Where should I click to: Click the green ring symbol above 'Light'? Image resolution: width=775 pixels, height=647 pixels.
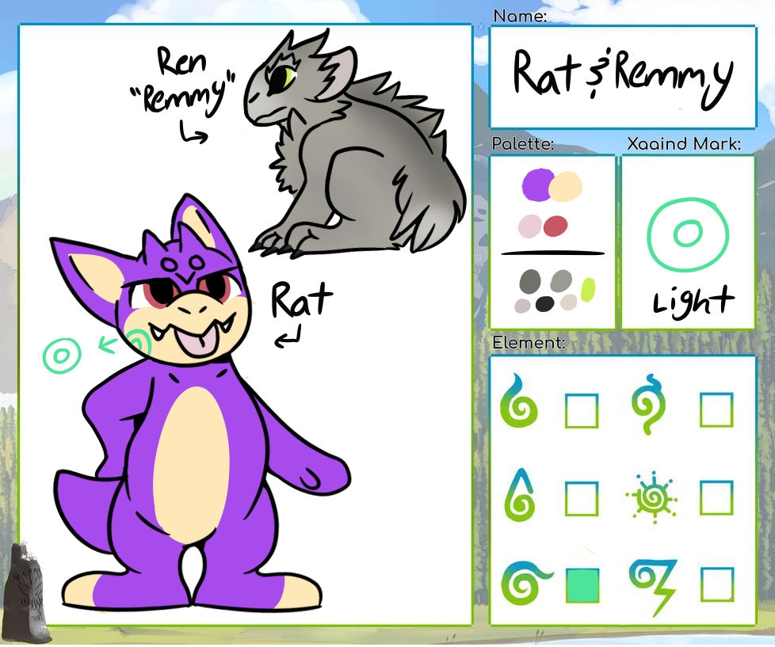click(687, 234)
